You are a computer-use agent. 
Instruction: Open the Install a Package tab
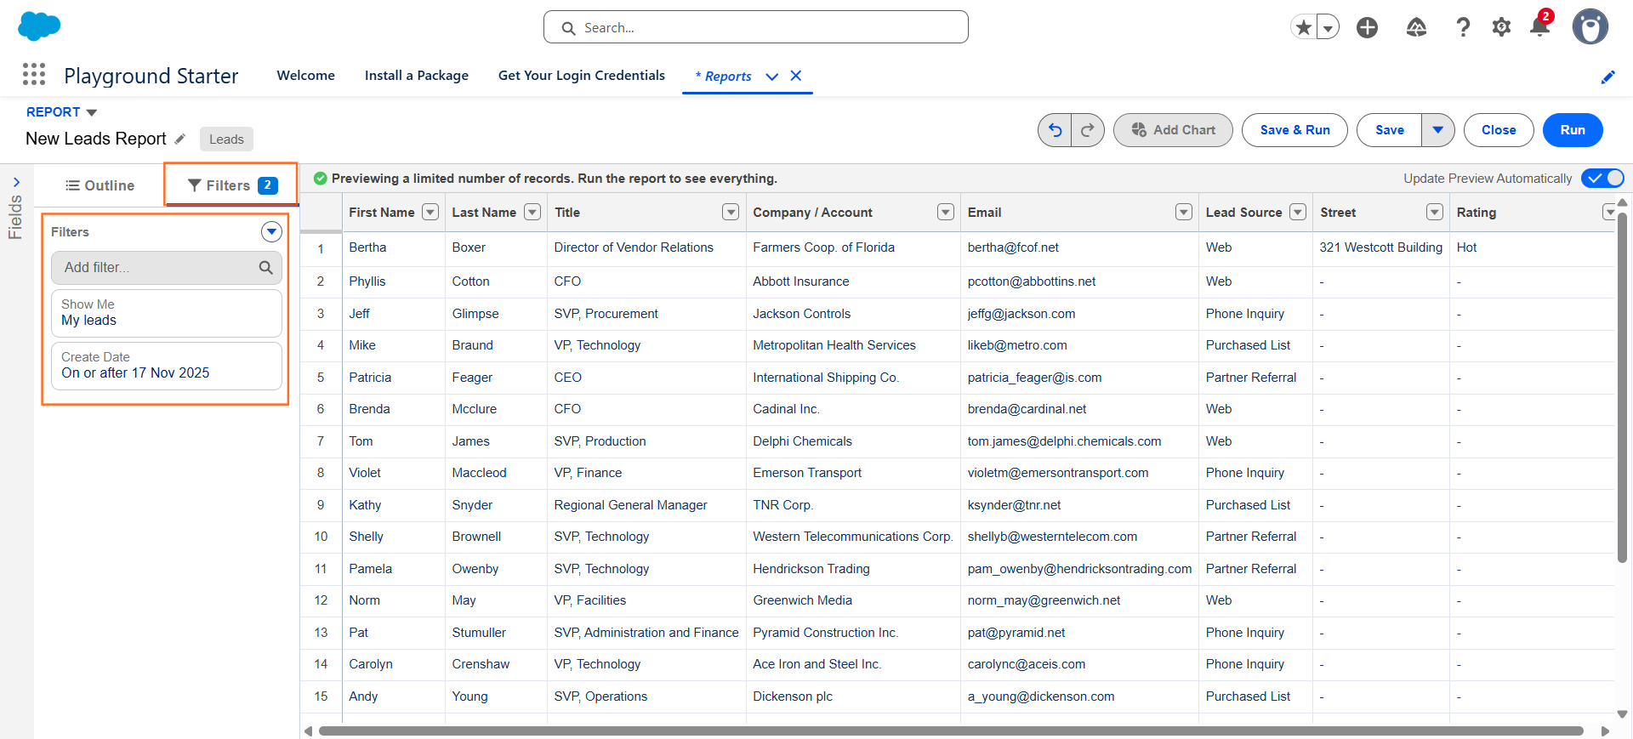[417, 76]
